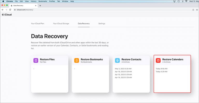Open the View menu
199x103 pixels.
pos(27,1)
